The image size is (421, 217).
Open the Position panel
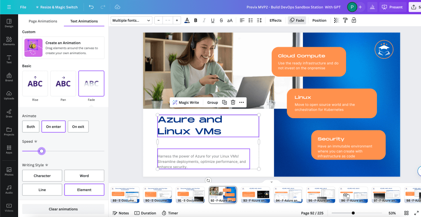[x=319, y=21]
